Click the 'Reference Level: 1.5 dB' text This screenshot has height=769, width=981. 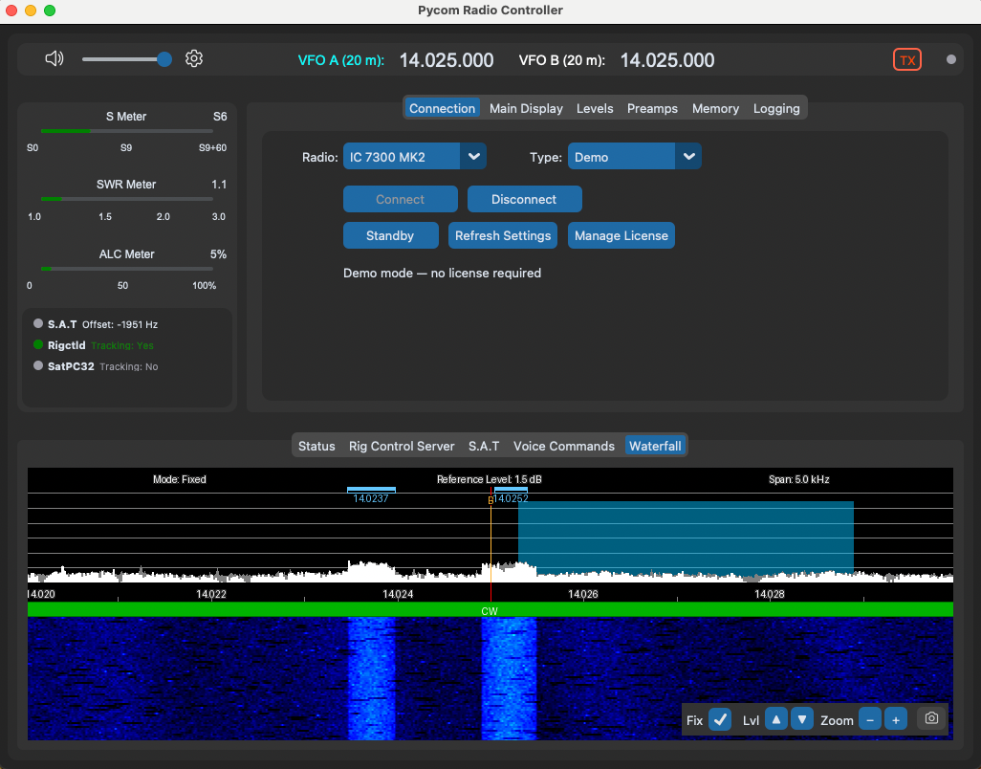tap(490, 479)
